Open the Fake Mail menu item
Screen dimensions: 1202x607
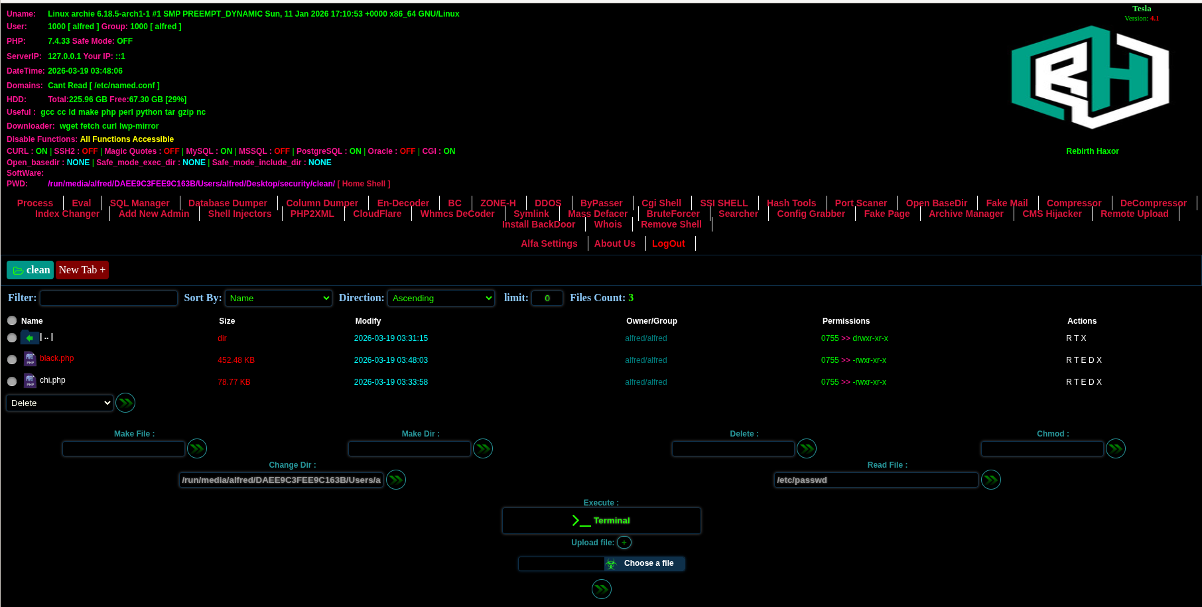[x=1007, y=203]
